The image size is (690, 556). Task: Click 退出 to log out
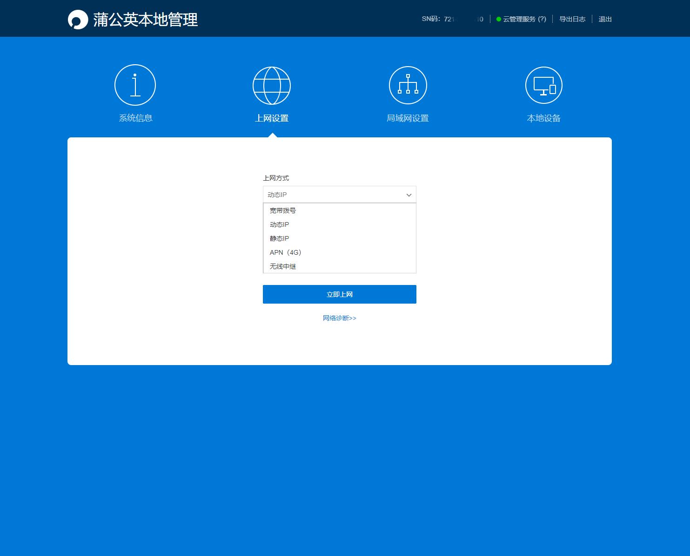pyautogui.click(x=604, y=20)
